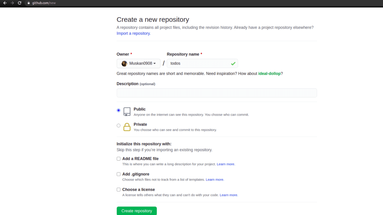Check the Choose a license option
This screenshot has height=215, width=383.
pos(119,190)
